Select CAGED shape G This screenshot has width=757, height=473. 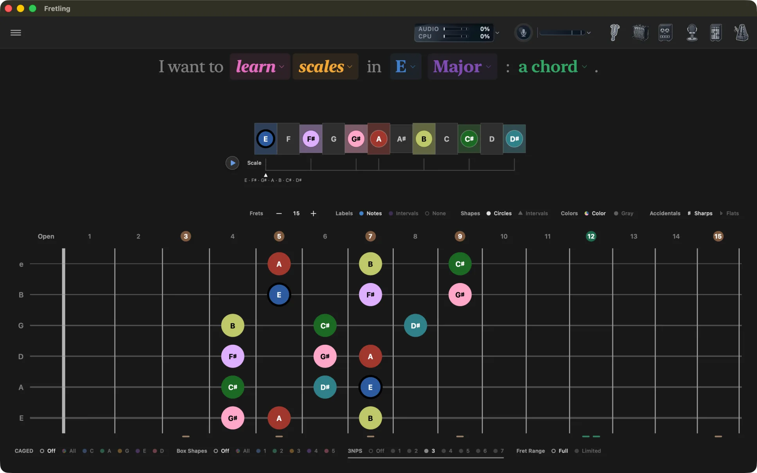click(123, 451)
